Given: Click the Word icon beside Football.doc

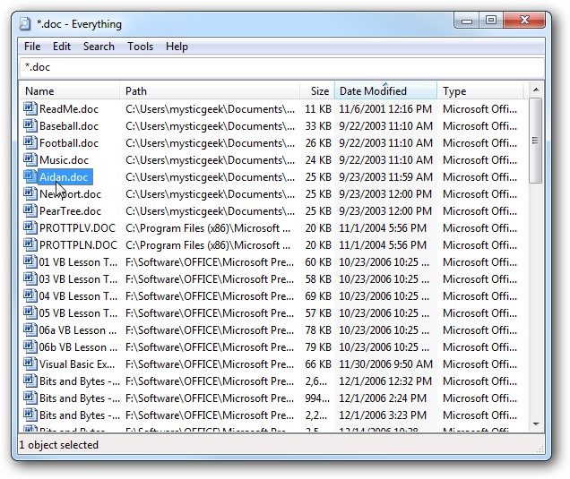Looking at the screenshot, I should click(30, 142).
